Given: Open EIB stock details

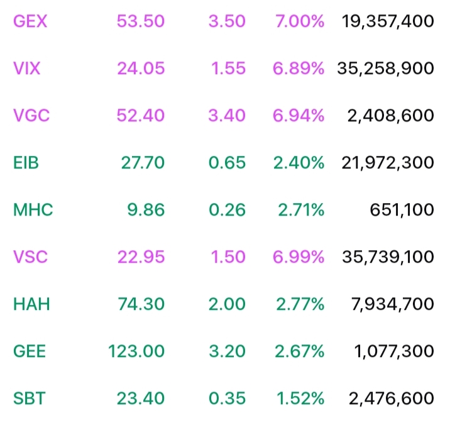Looking at the screenshot, I should (x=26, y=163).
